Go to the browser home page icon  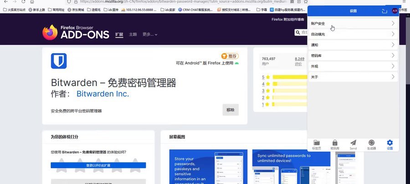point(32,1)
